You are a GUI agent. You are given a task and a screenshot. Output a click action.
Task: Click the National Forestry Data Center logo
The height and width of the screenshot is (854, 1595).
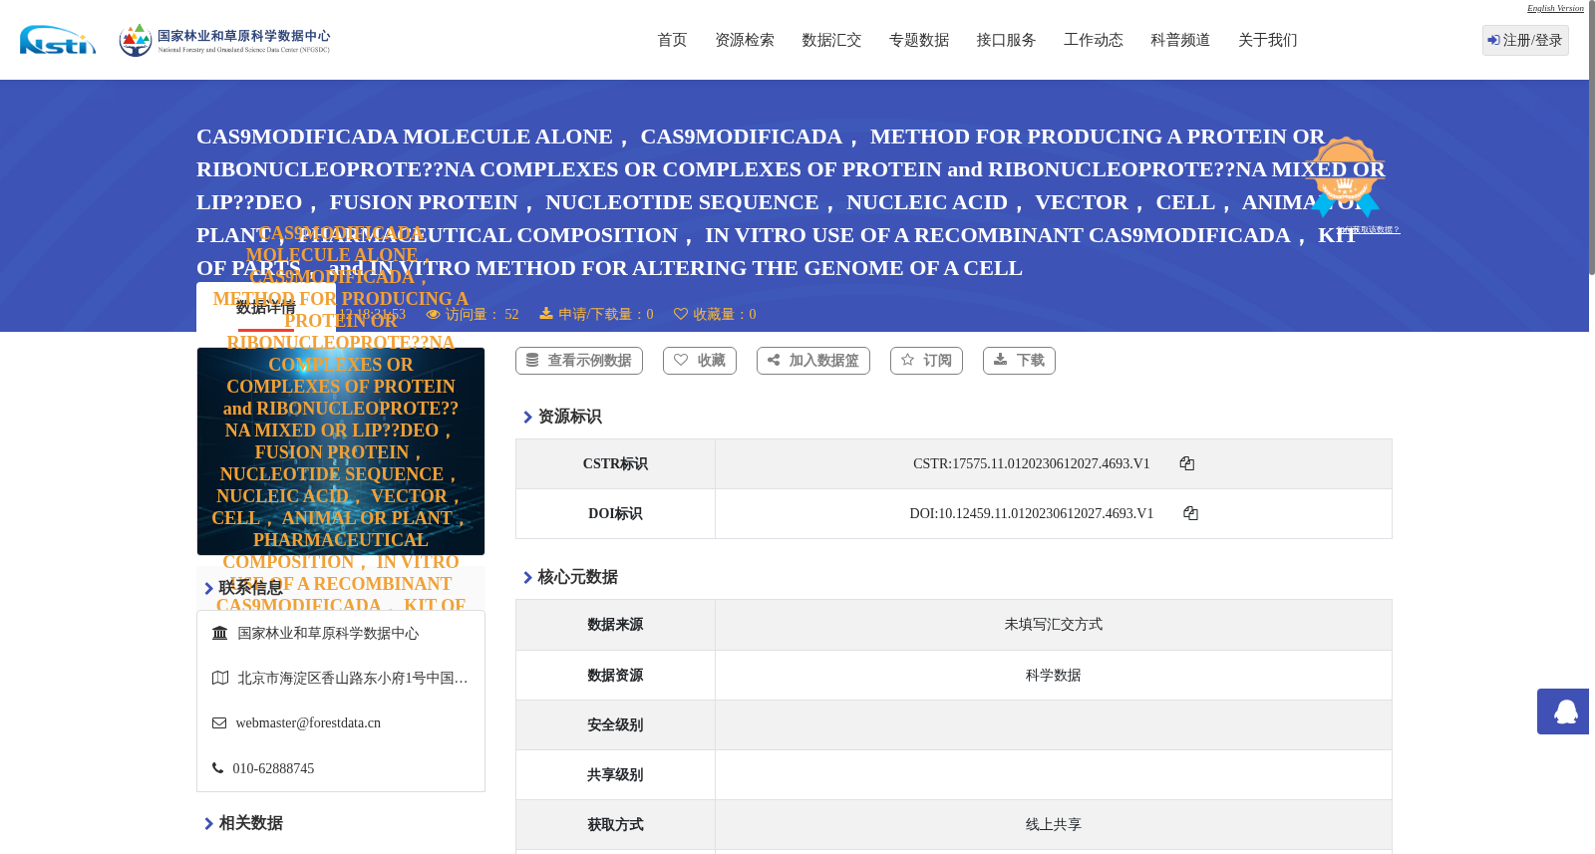224,40
